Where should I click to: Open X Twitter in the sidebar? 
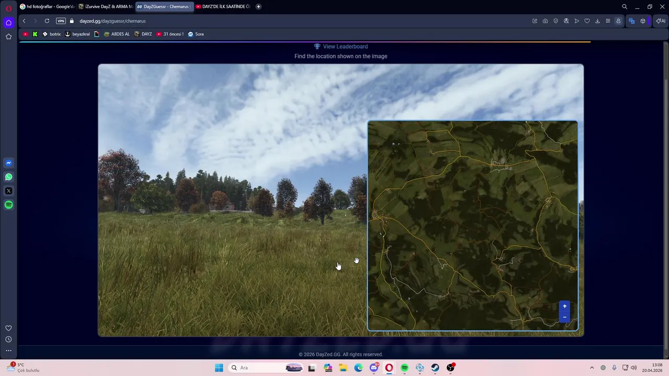tap(8, 191)
